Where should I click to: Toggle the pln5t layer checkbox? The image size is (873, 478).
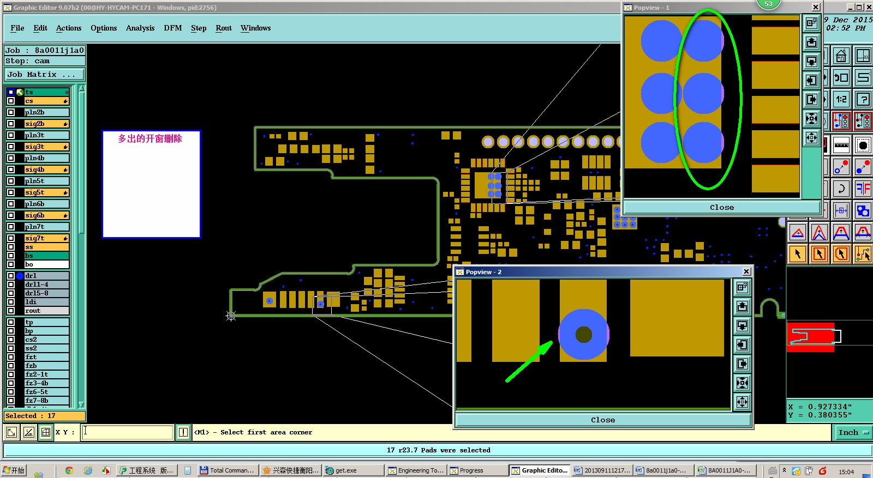[x=11, y=181]
